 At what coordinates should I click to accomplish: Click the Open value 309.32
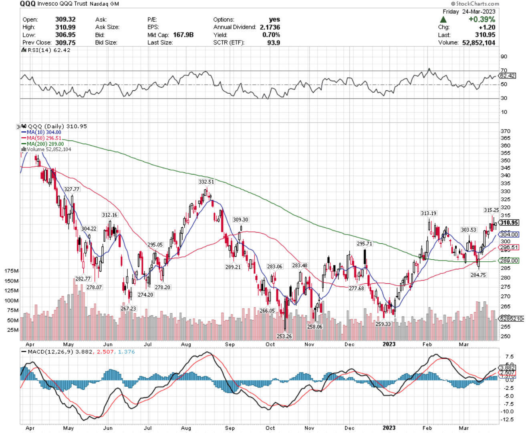click(65, 19)
